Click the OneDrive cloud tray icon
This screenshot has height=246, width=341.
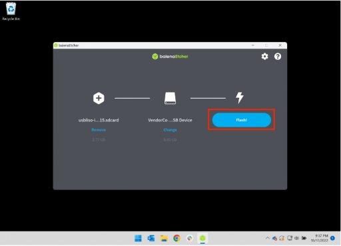[x=274, y=239]
